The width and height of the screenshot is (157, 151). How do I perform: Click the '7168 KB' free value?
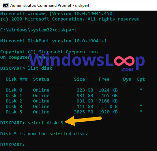click(108, 101)
